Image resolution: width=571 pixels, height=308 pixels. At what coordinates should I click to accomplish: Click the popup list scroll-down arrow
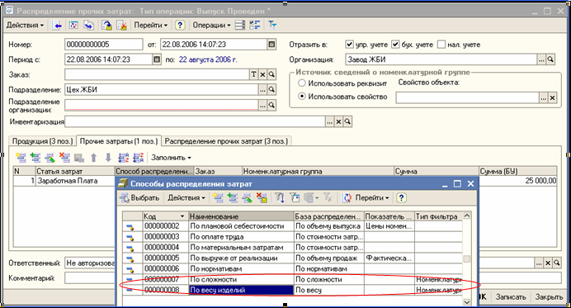click(x=466, y=302)
